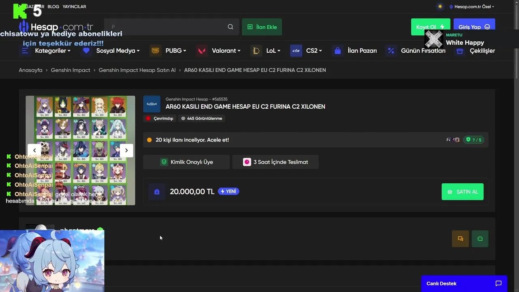This screenshot has width=519, height=292.
Task: Open Genshin Impact breadcrumb link
Action: click(71, 70)
